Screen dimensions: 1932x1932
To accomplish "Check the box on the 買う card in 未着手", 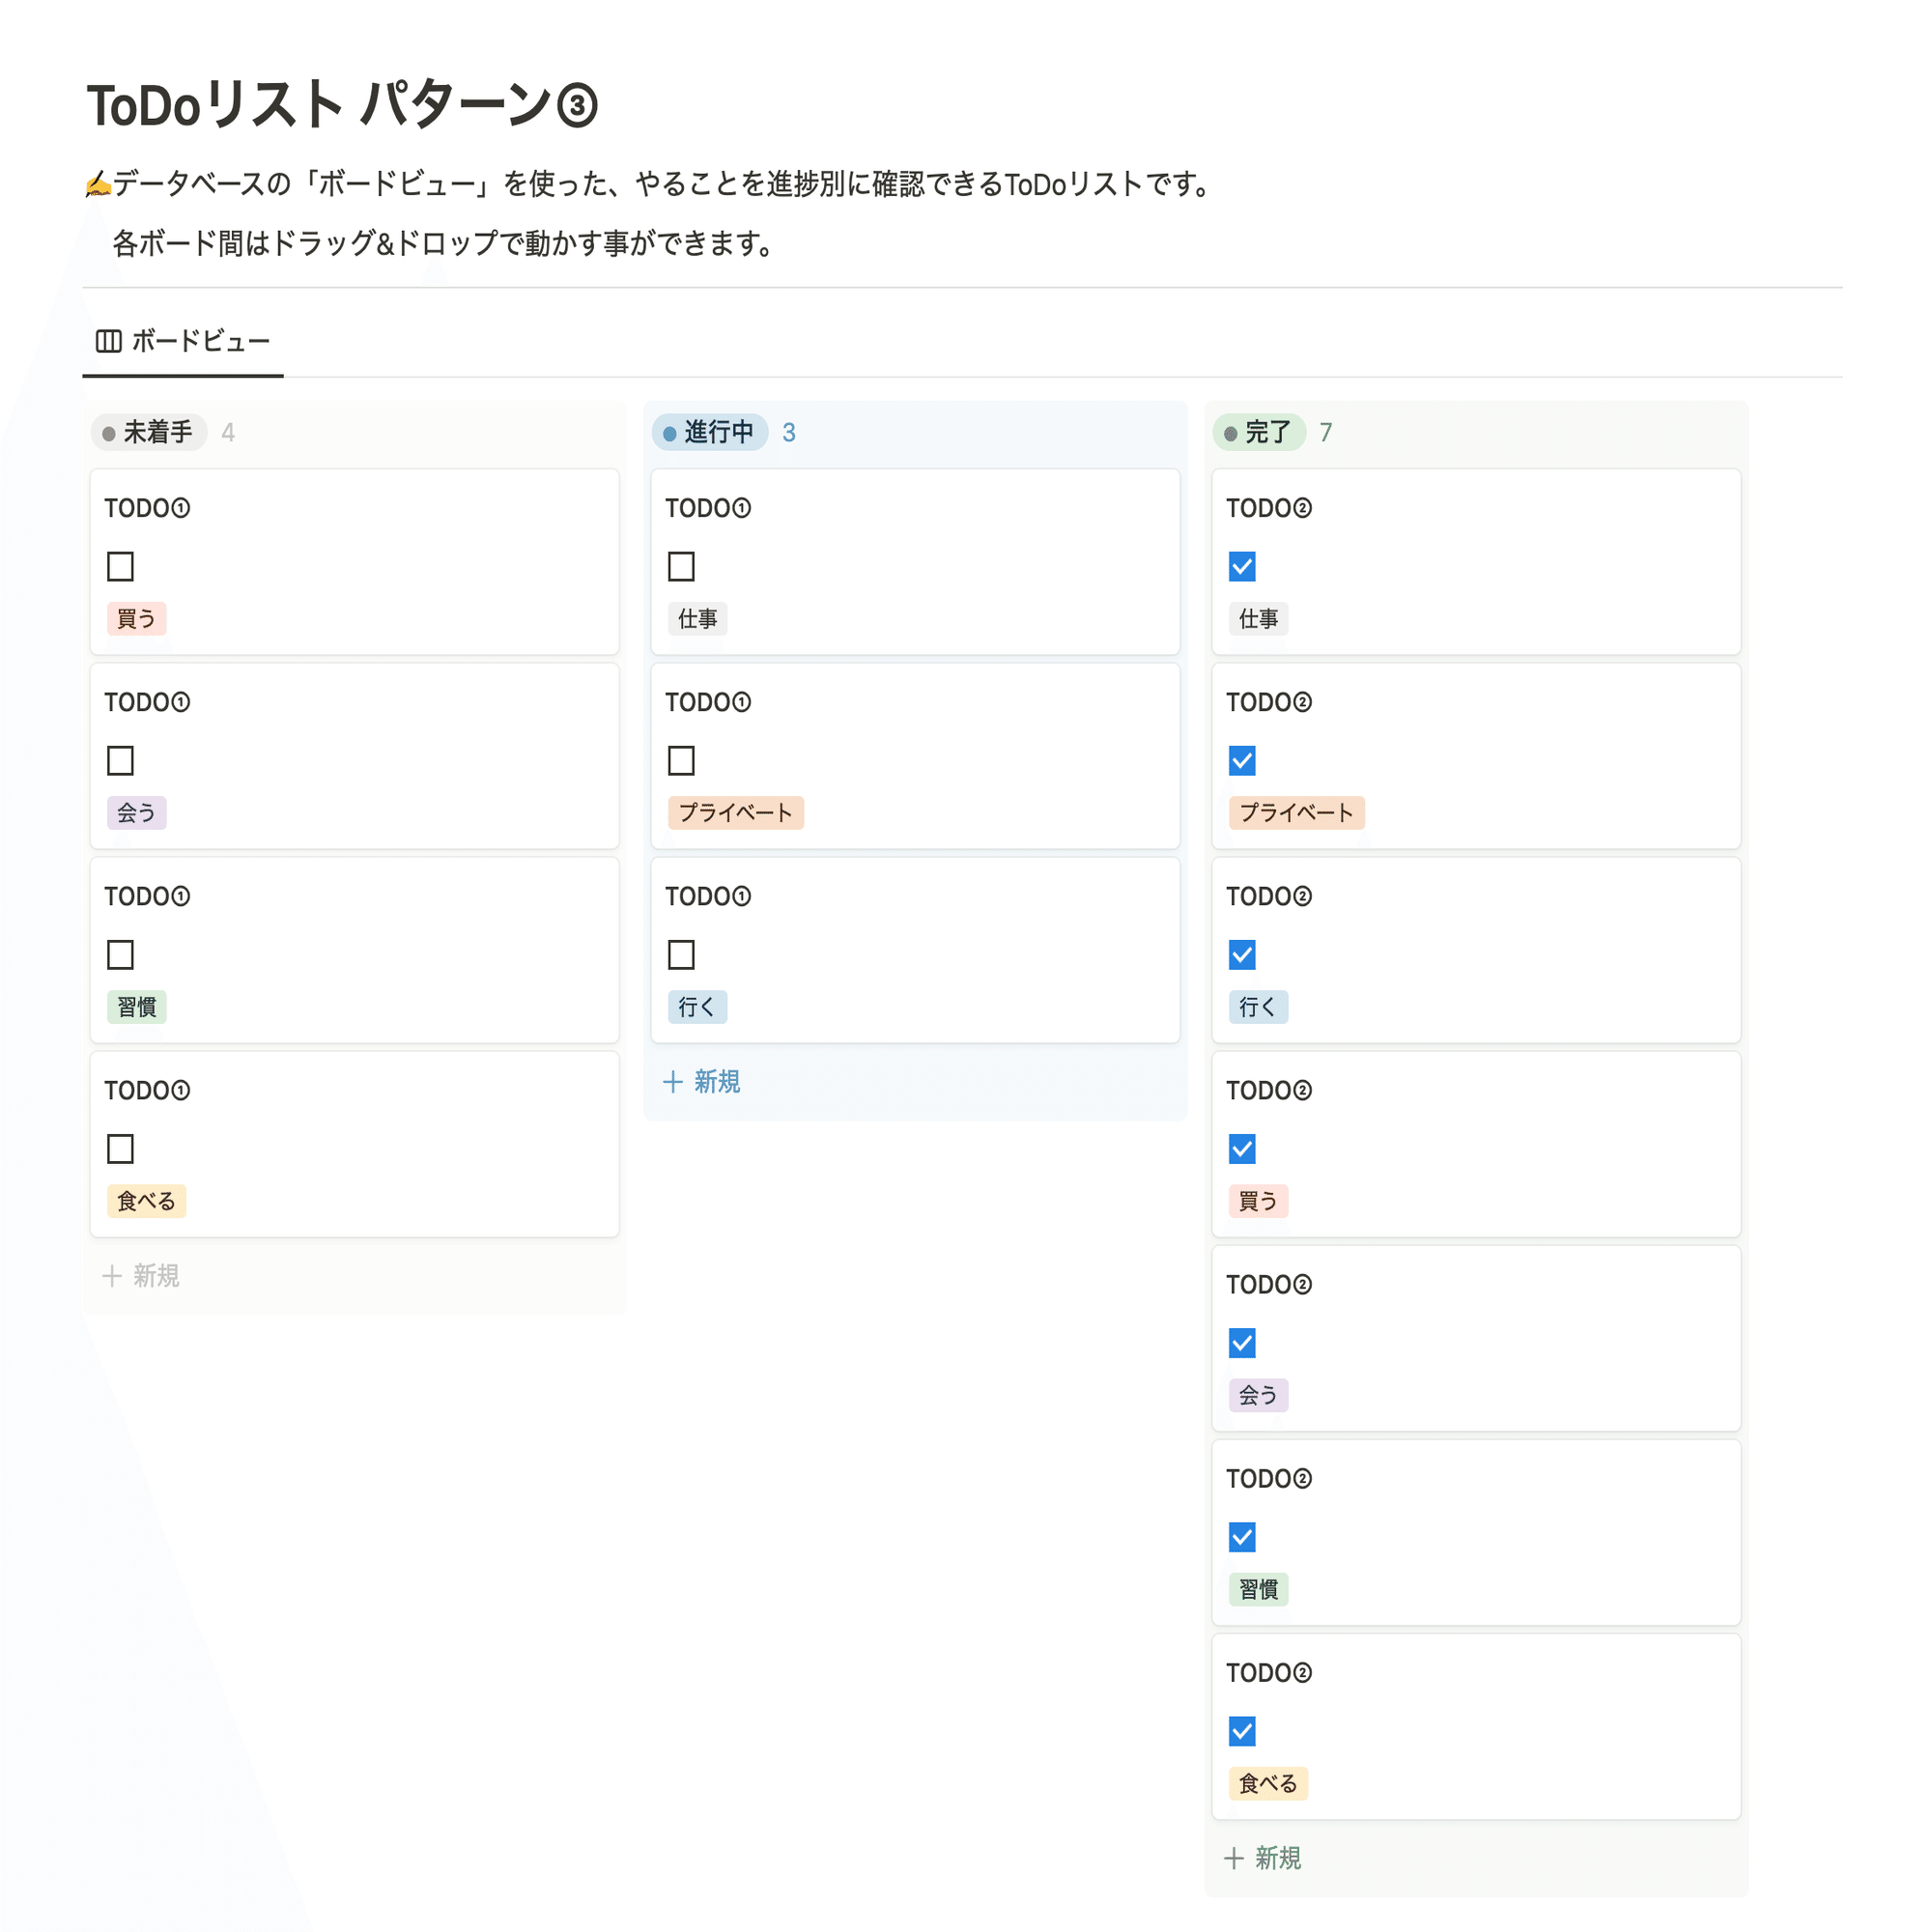I will coord(120,566).
